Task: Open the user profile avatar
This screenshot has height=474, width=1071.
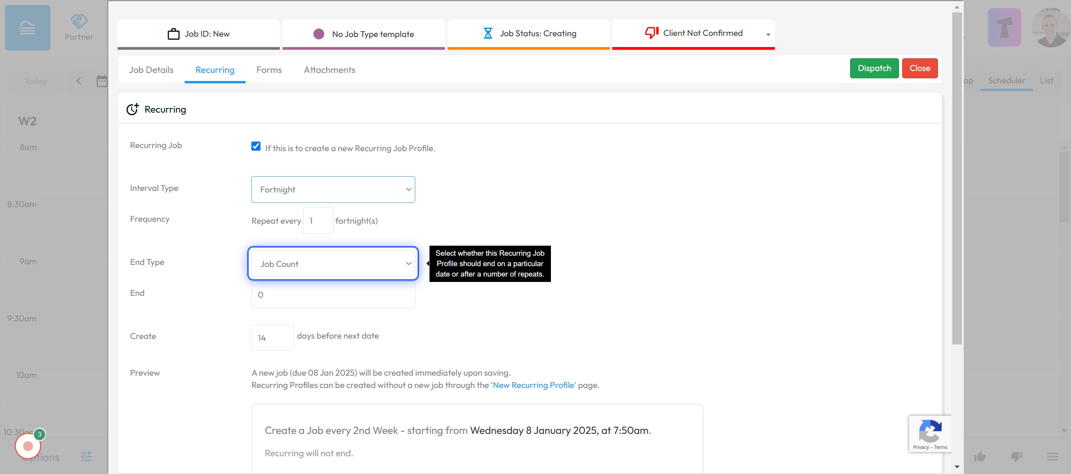Action: click(1051, 27)
